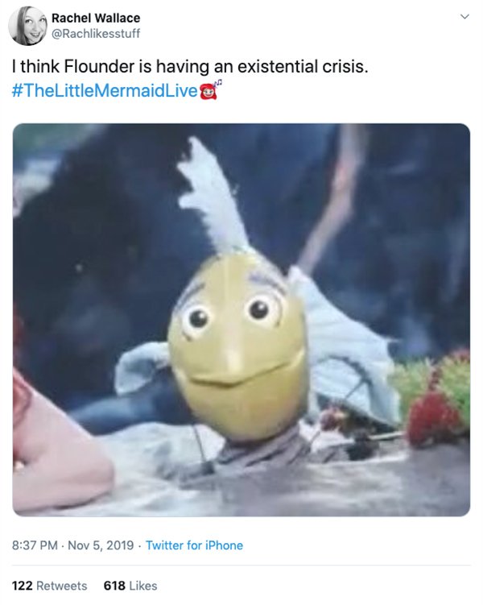The height and width of the screenshot is (605, 483).
Task: View the 618 Likes list
Action: [130, 586]
